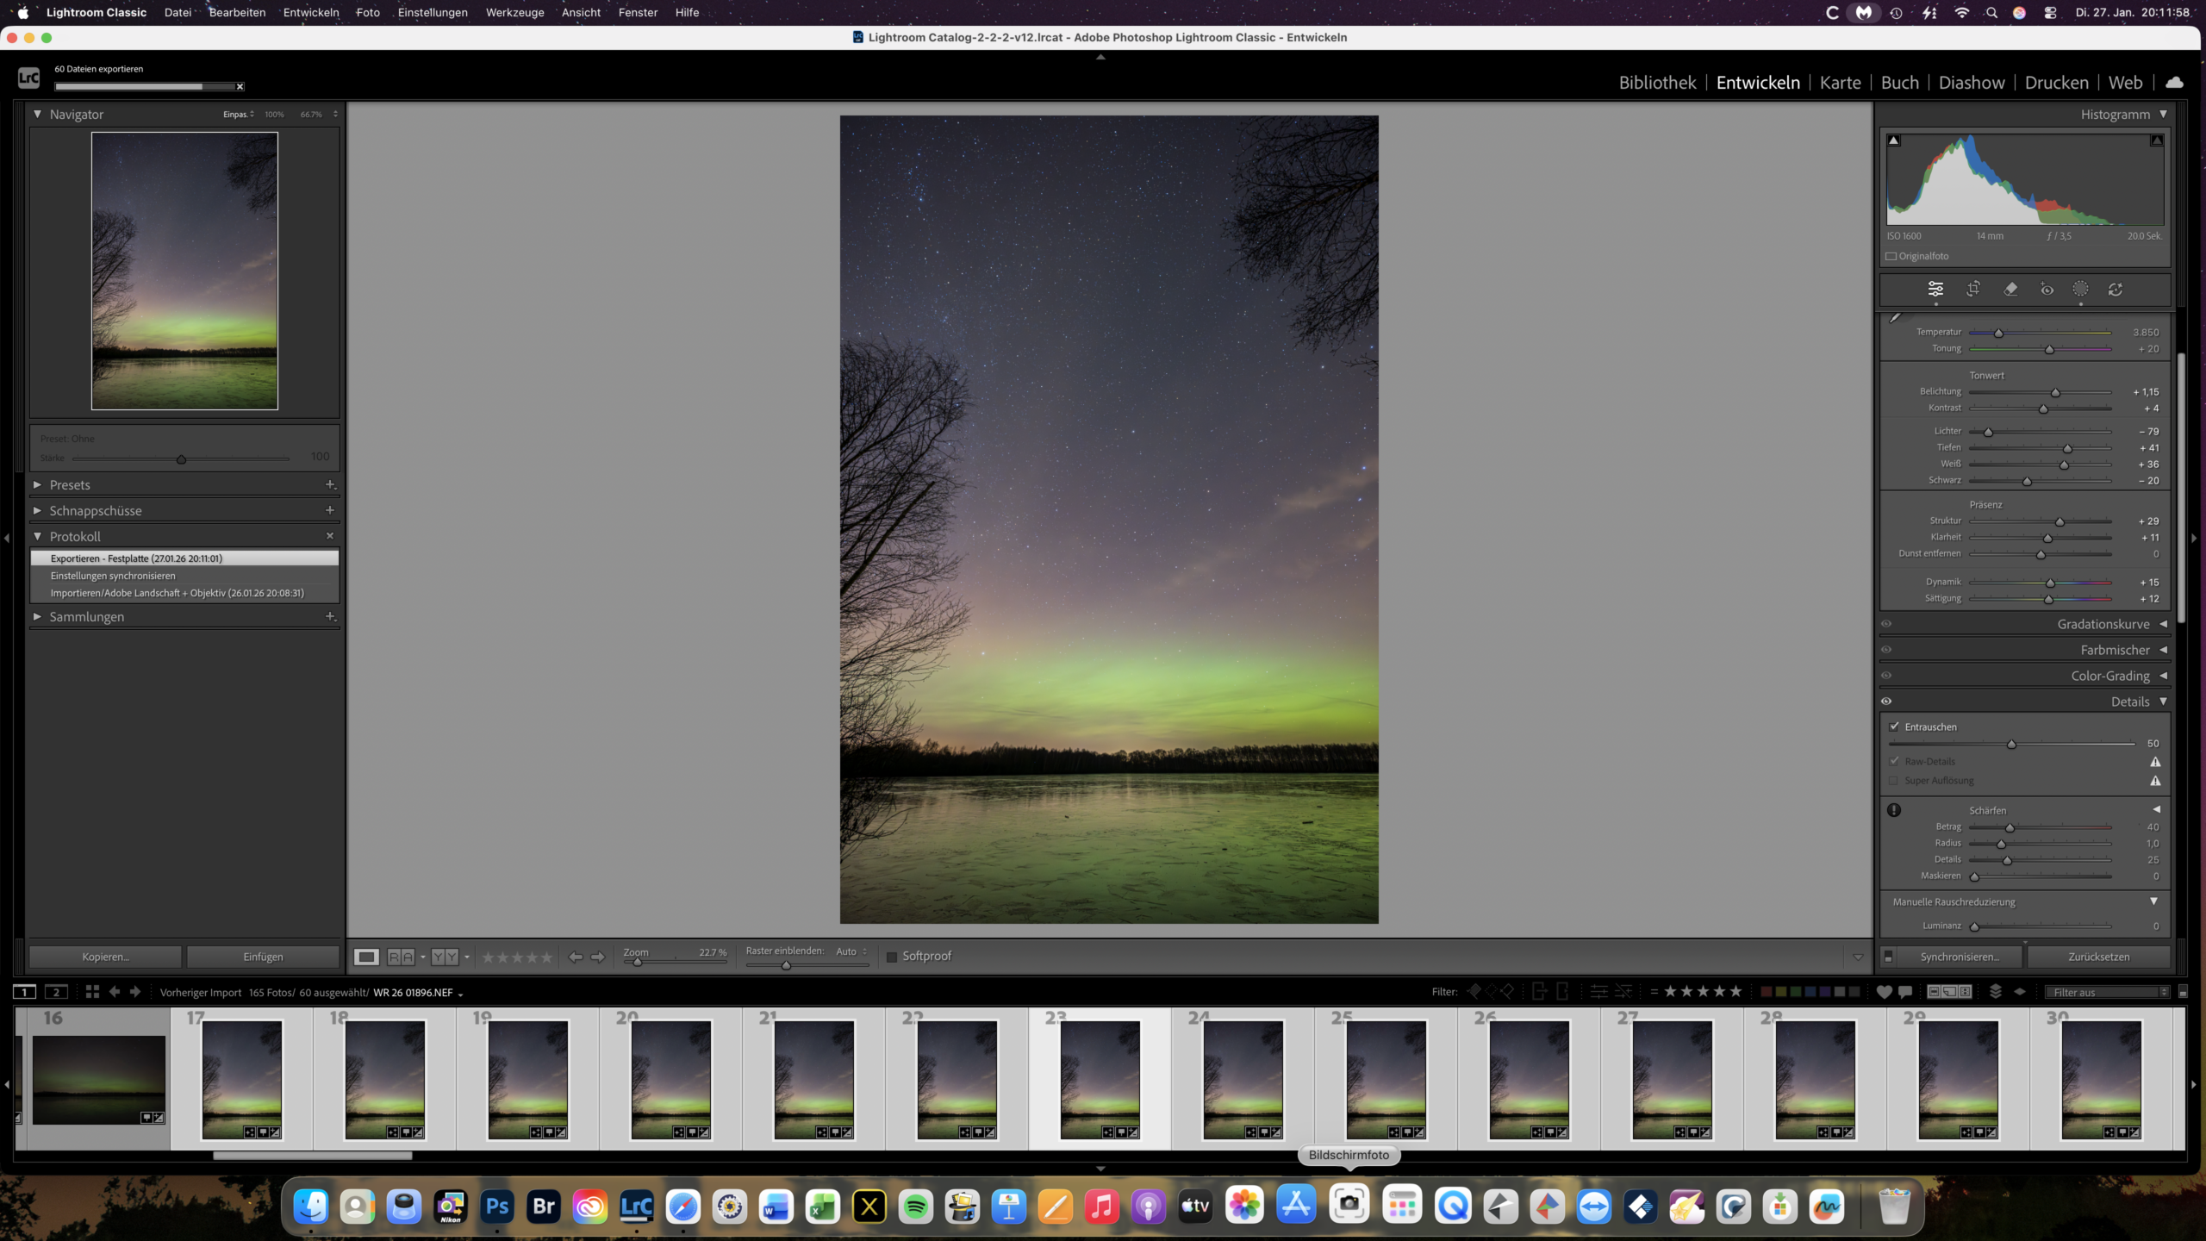The image size is (2206, 1241).
Task: Open the Werkzeuge menu
Action: click(514, 12)
